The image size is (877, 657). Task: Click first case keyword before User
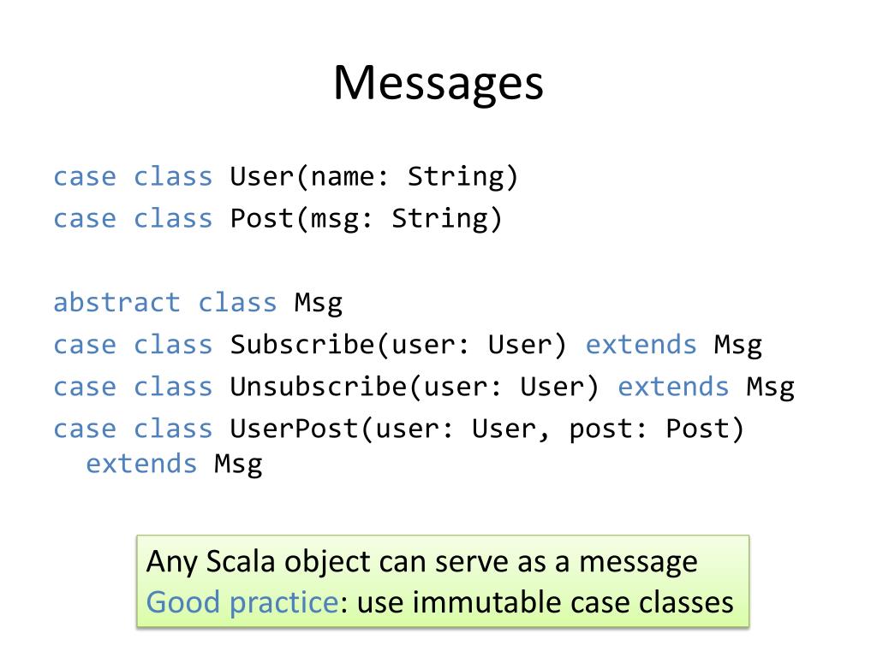[85, 177]
